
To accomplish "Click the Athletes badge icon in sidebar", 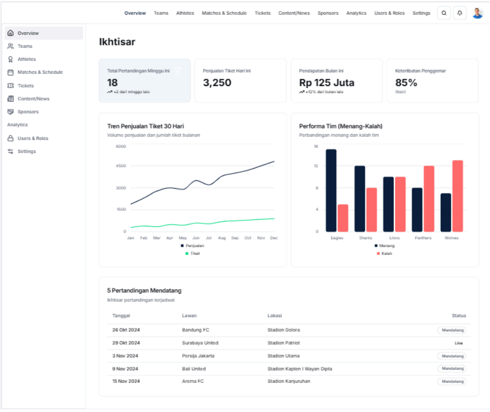I will (10, 59).
